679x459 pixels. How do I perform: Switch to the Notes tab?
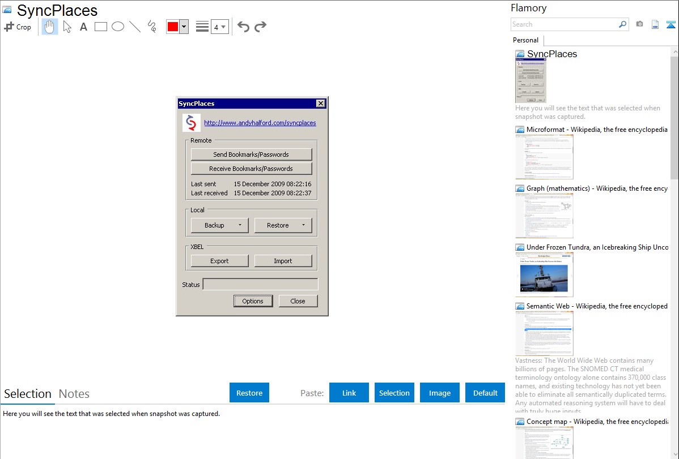[x=74, y=394]
